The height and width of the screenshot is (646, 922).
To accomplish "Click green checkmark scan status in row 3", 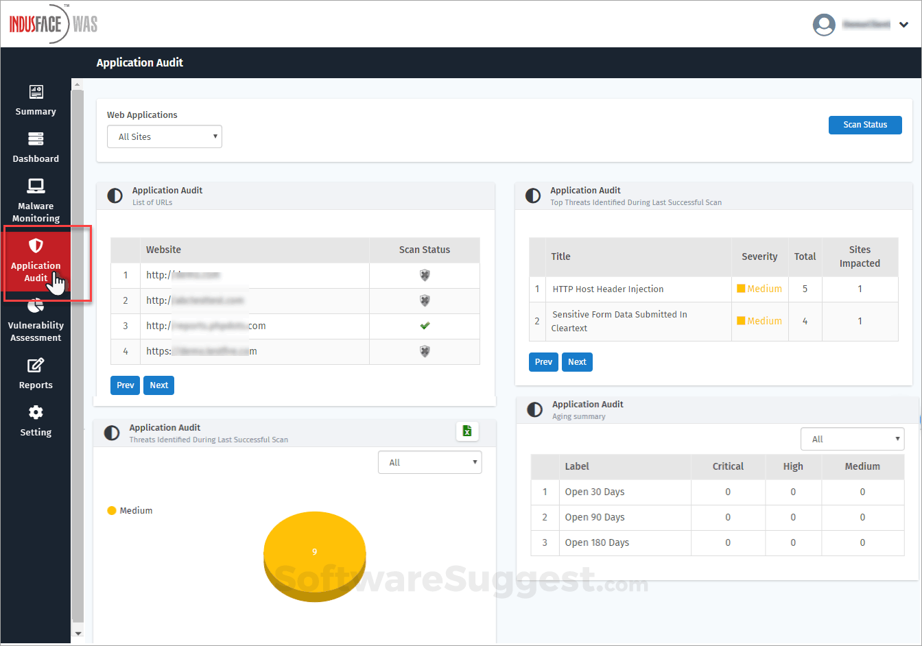I will point(425,326).
